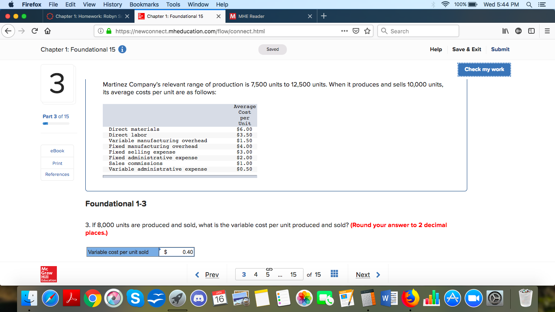
Task: Open the Help link
Action: point(436,49)
